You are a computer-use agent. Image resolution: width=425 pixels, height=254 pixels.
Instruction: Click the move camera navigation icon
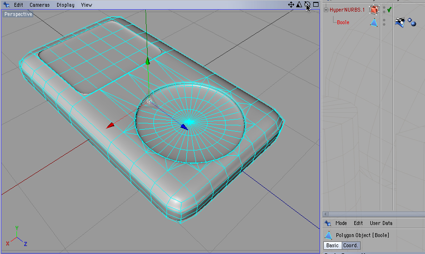(x=291, y=5)
